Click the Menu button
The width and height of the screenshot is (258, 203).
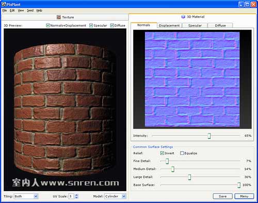pos(244,196)
